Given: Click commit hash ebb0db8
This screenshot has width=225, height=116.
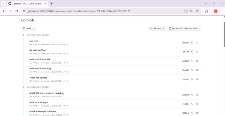Looking at the screenshot, I should [x=185, y=61].
